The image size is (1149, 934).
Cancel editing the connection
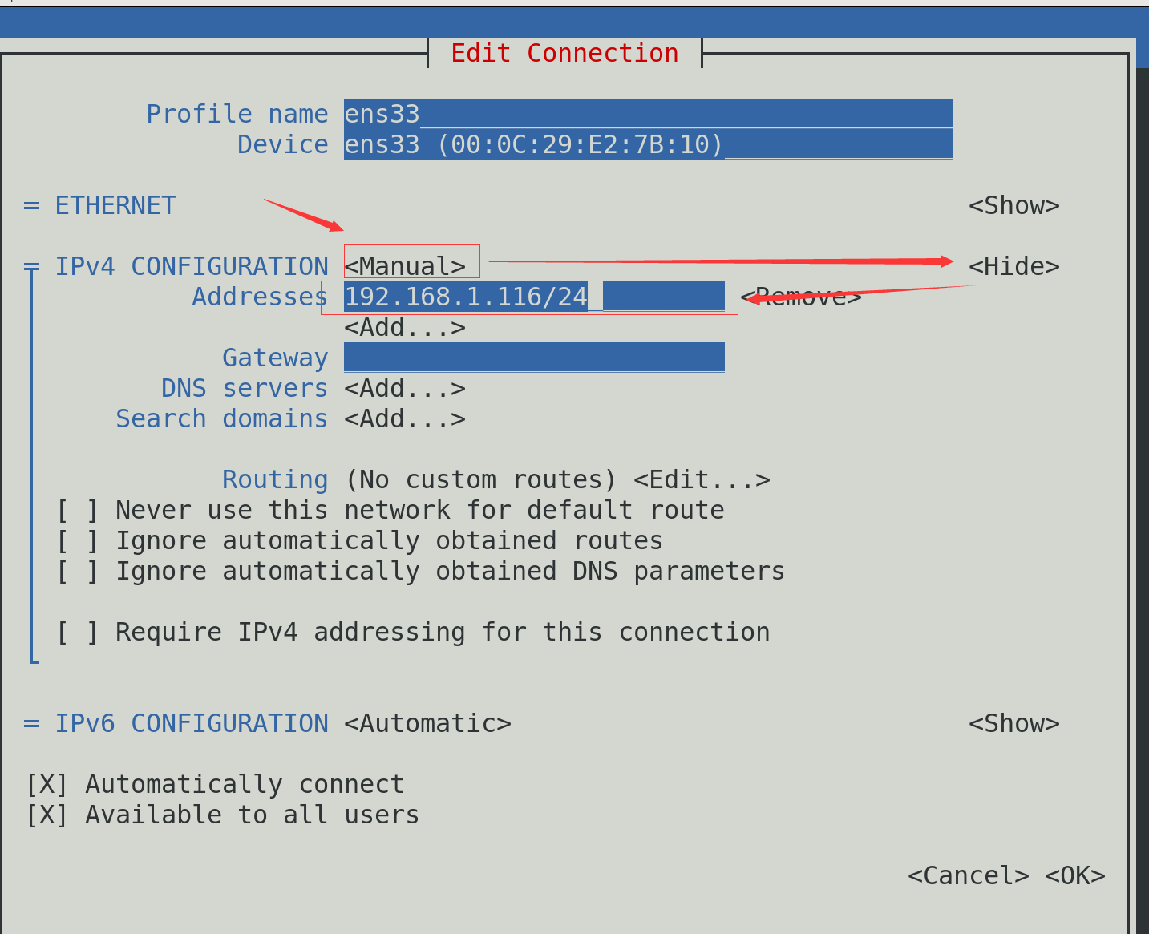point(969,875)
